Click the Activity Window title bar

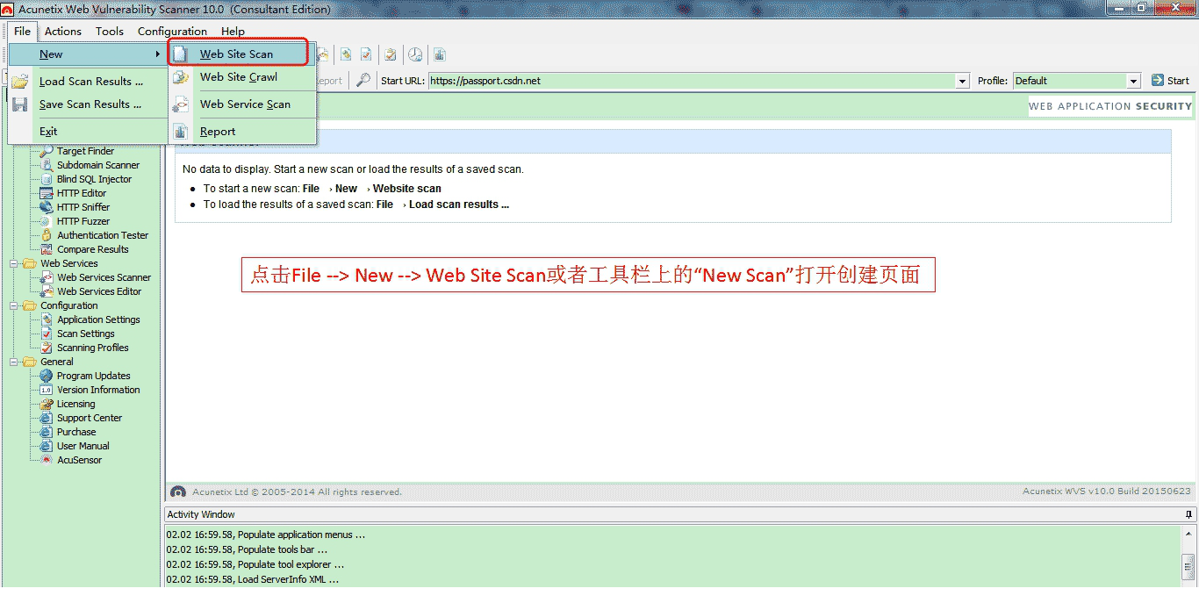(679, 514)
